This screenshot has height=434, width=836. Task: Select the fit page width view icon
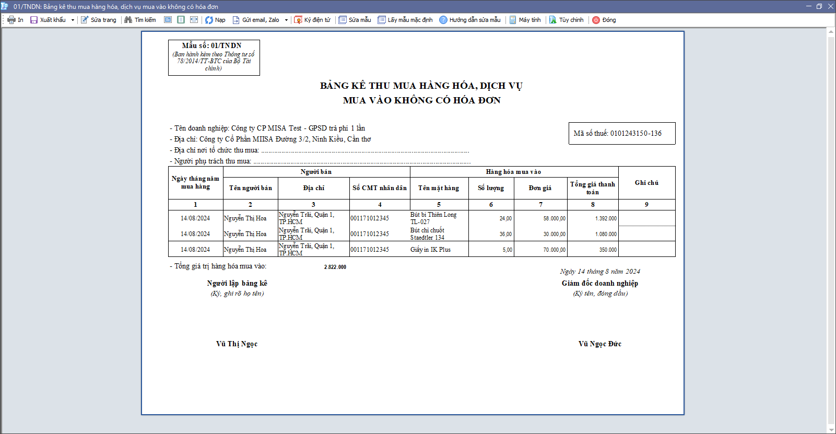(x=194, y=20)
